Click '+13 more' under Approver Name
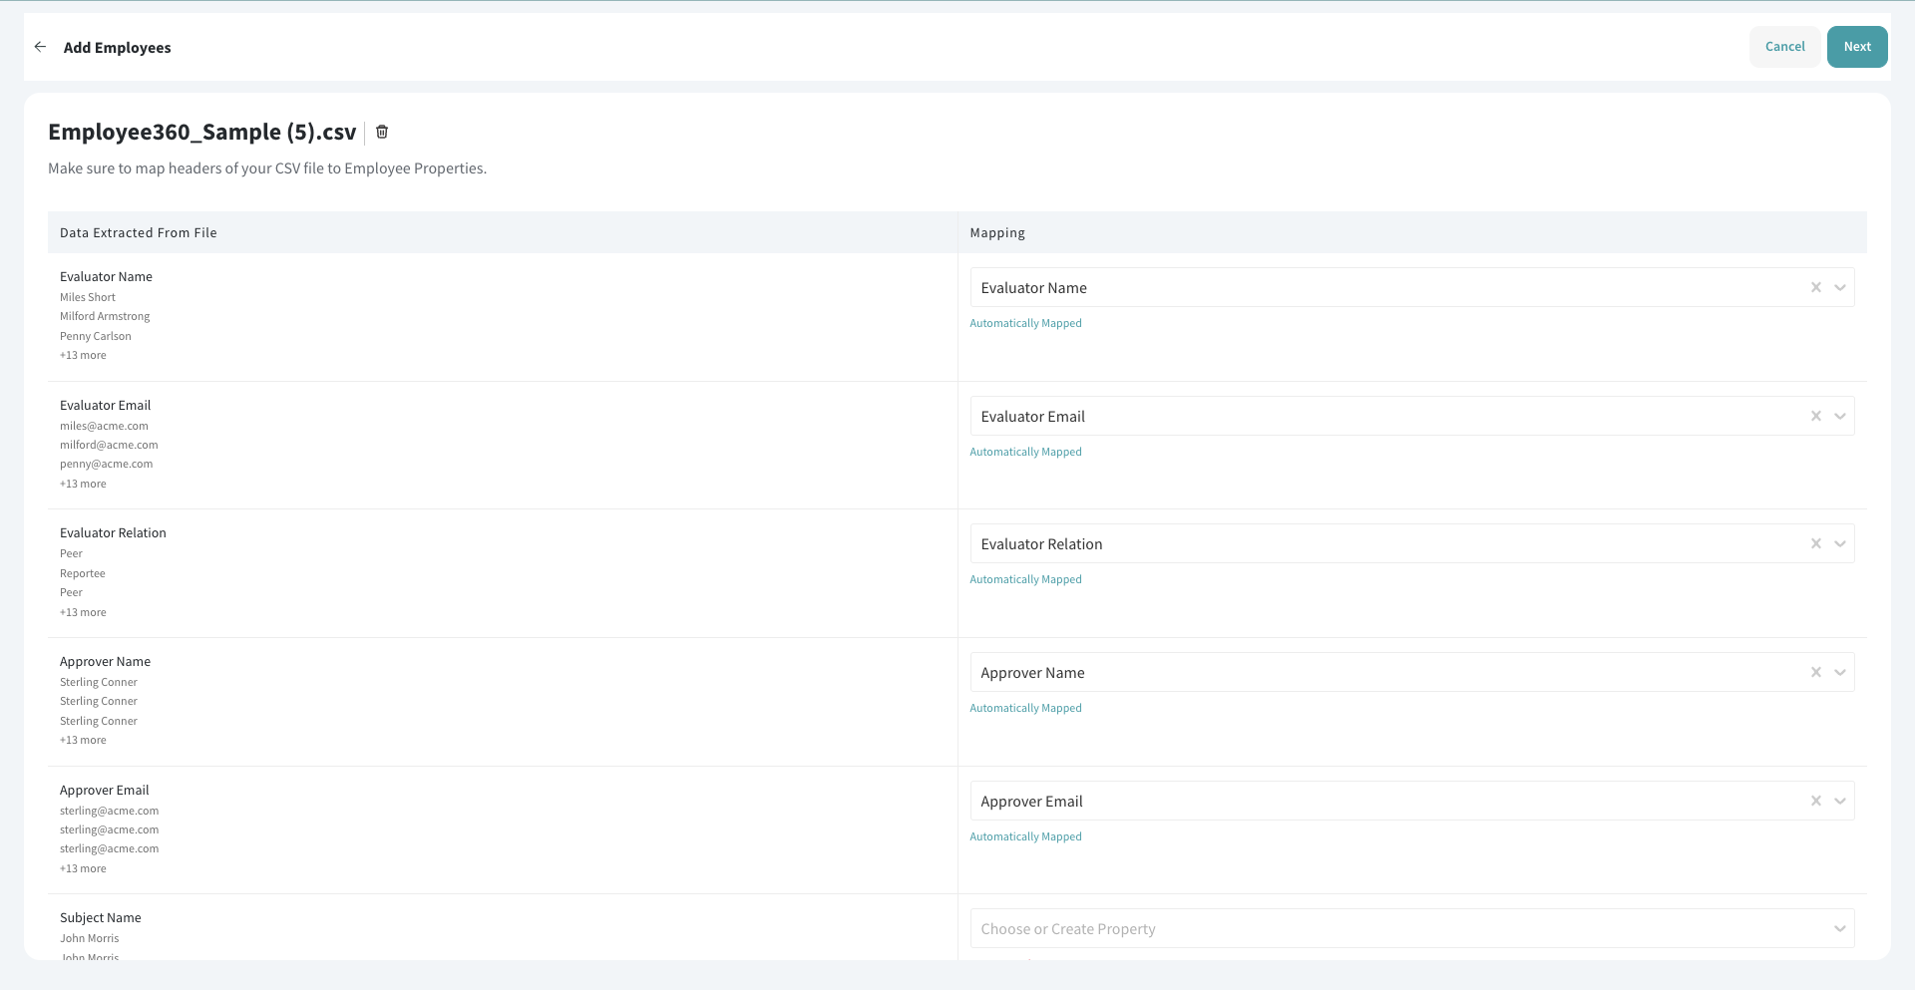1915x990 pixels. coord(83,741)
